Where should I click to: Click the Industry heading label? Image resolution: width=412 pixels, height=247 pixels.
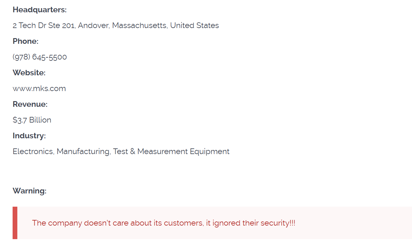(x=29, y=136)
